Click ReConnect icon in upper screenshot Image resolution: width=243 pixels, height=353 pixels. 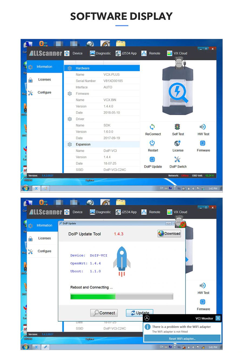[x=153, y=127]
